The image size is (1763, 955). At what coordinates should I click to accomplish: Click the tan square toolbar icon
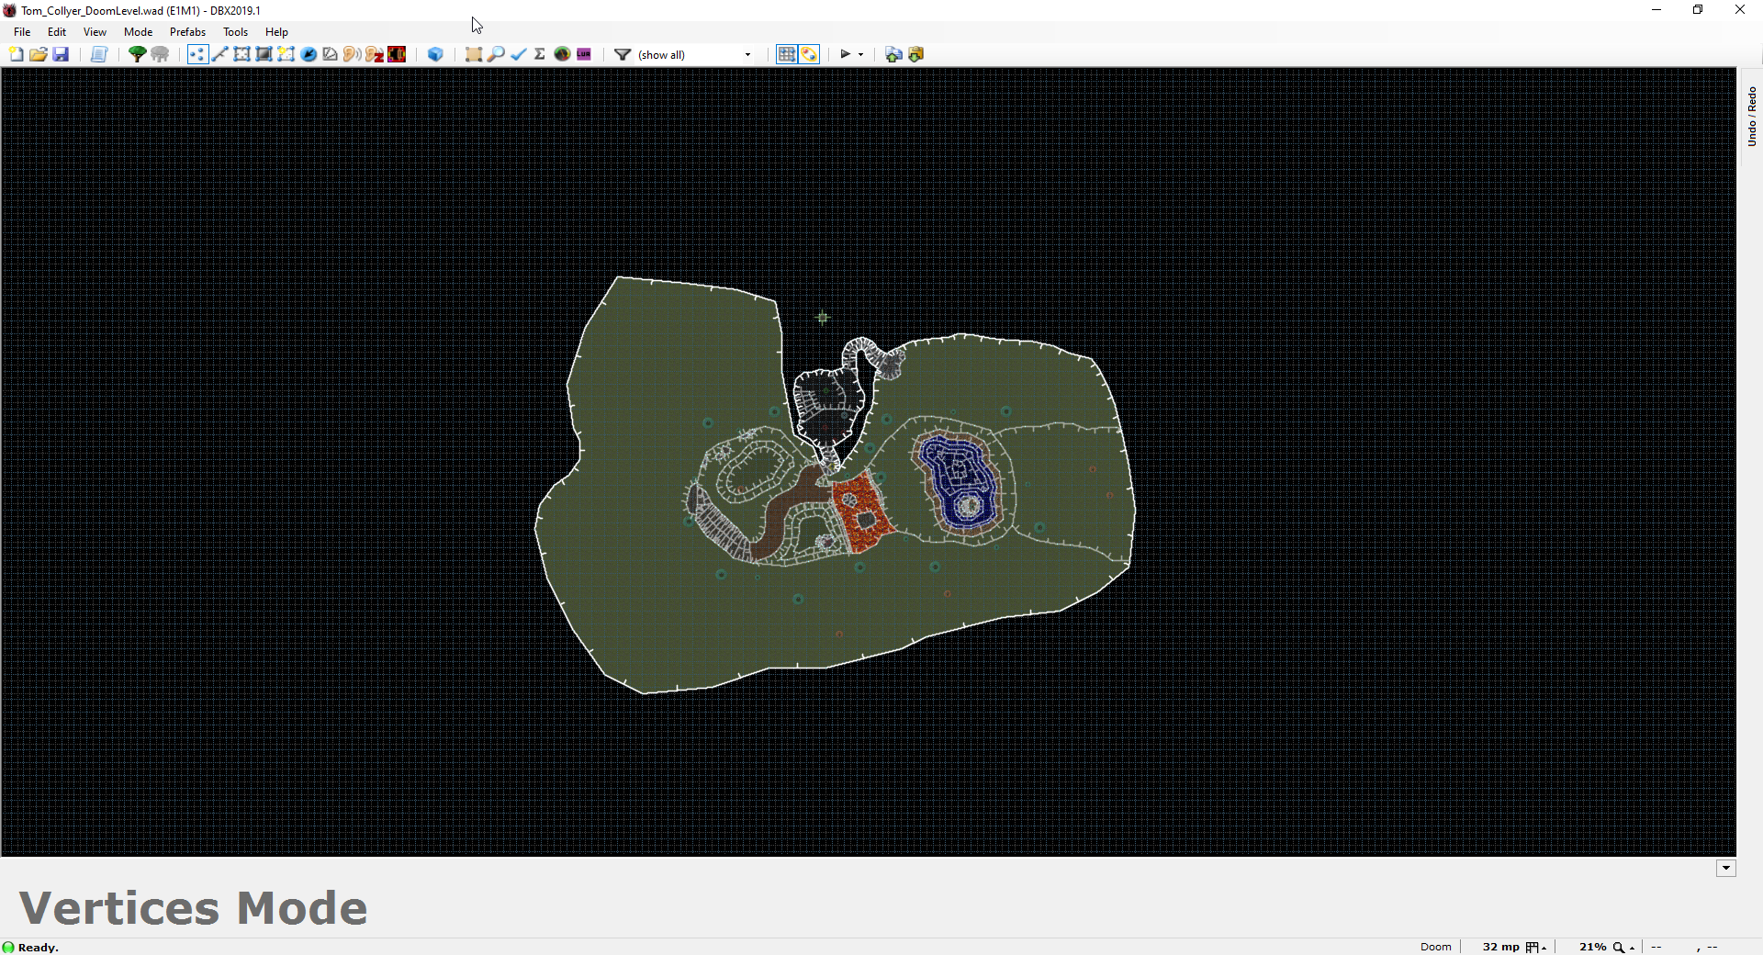coord(474,54)
